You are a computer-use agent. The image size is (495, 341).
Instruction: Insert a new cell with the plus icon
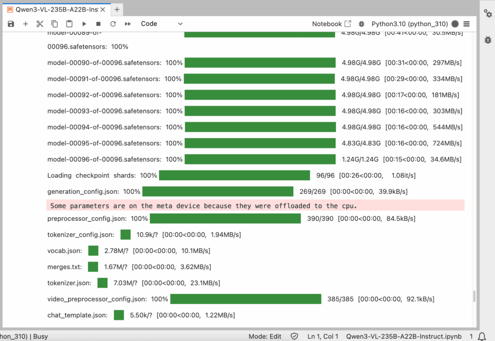pos(26,24)
